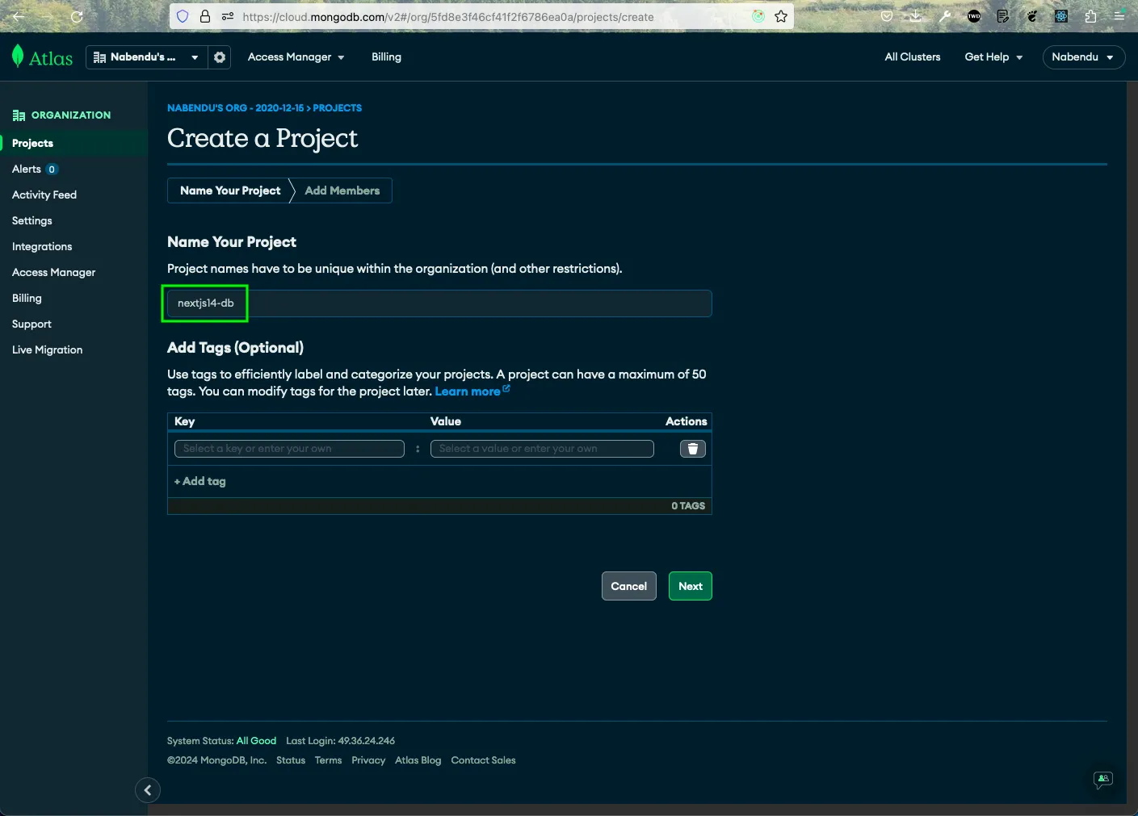Click the Cancel button
The image size is (1138, 816).
pos(629,586)
